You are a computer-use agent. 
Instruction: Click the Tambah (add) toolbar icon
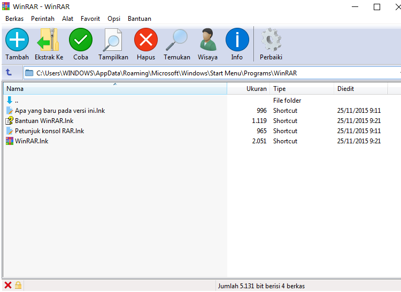(17, 40)
